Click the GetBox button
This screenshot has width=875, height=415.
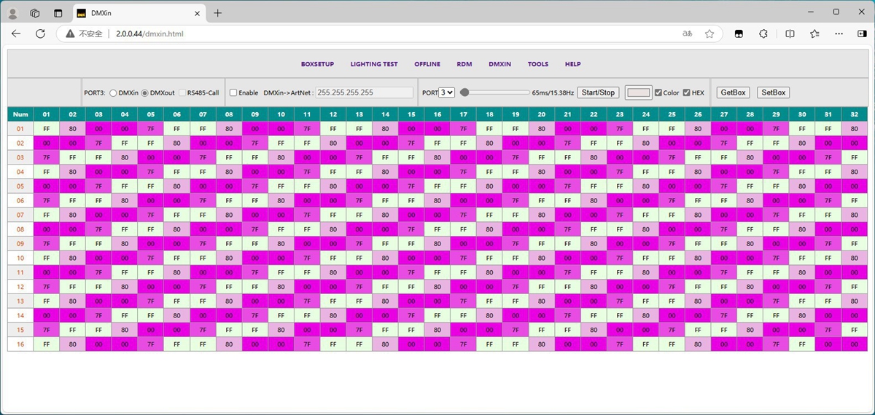tap(733, 92)
